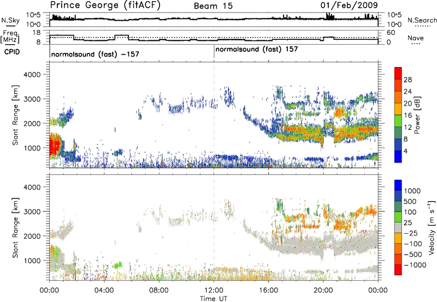
Task: Select 'normalsound (fast) -157' CPID text
Action: click(x=95, y=54)
